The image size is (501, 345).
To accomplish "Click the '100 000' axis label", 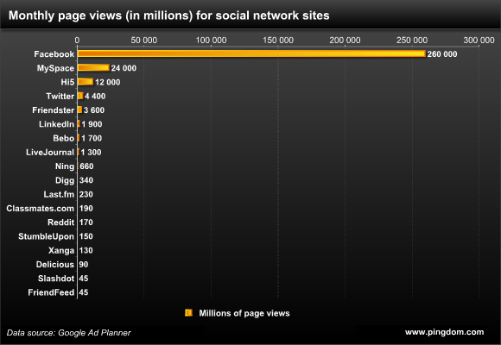I will (x=212, y=41).
